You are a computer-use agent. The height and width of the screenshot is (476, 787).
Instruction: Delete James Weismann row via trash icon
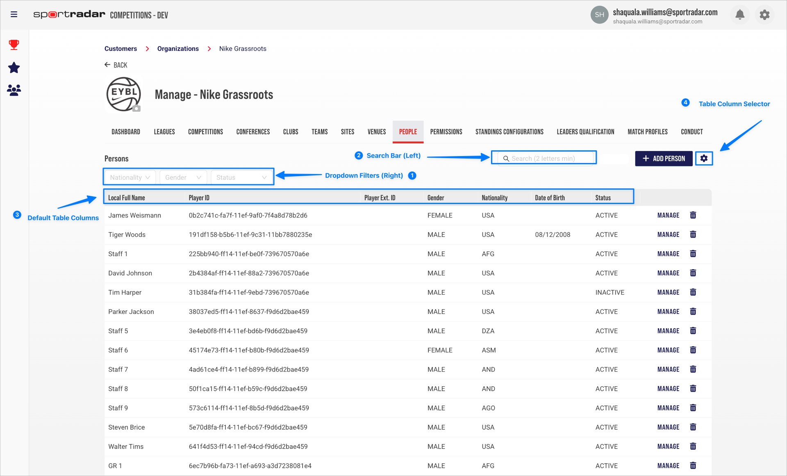pyautogui.click(x=693, y=215)
